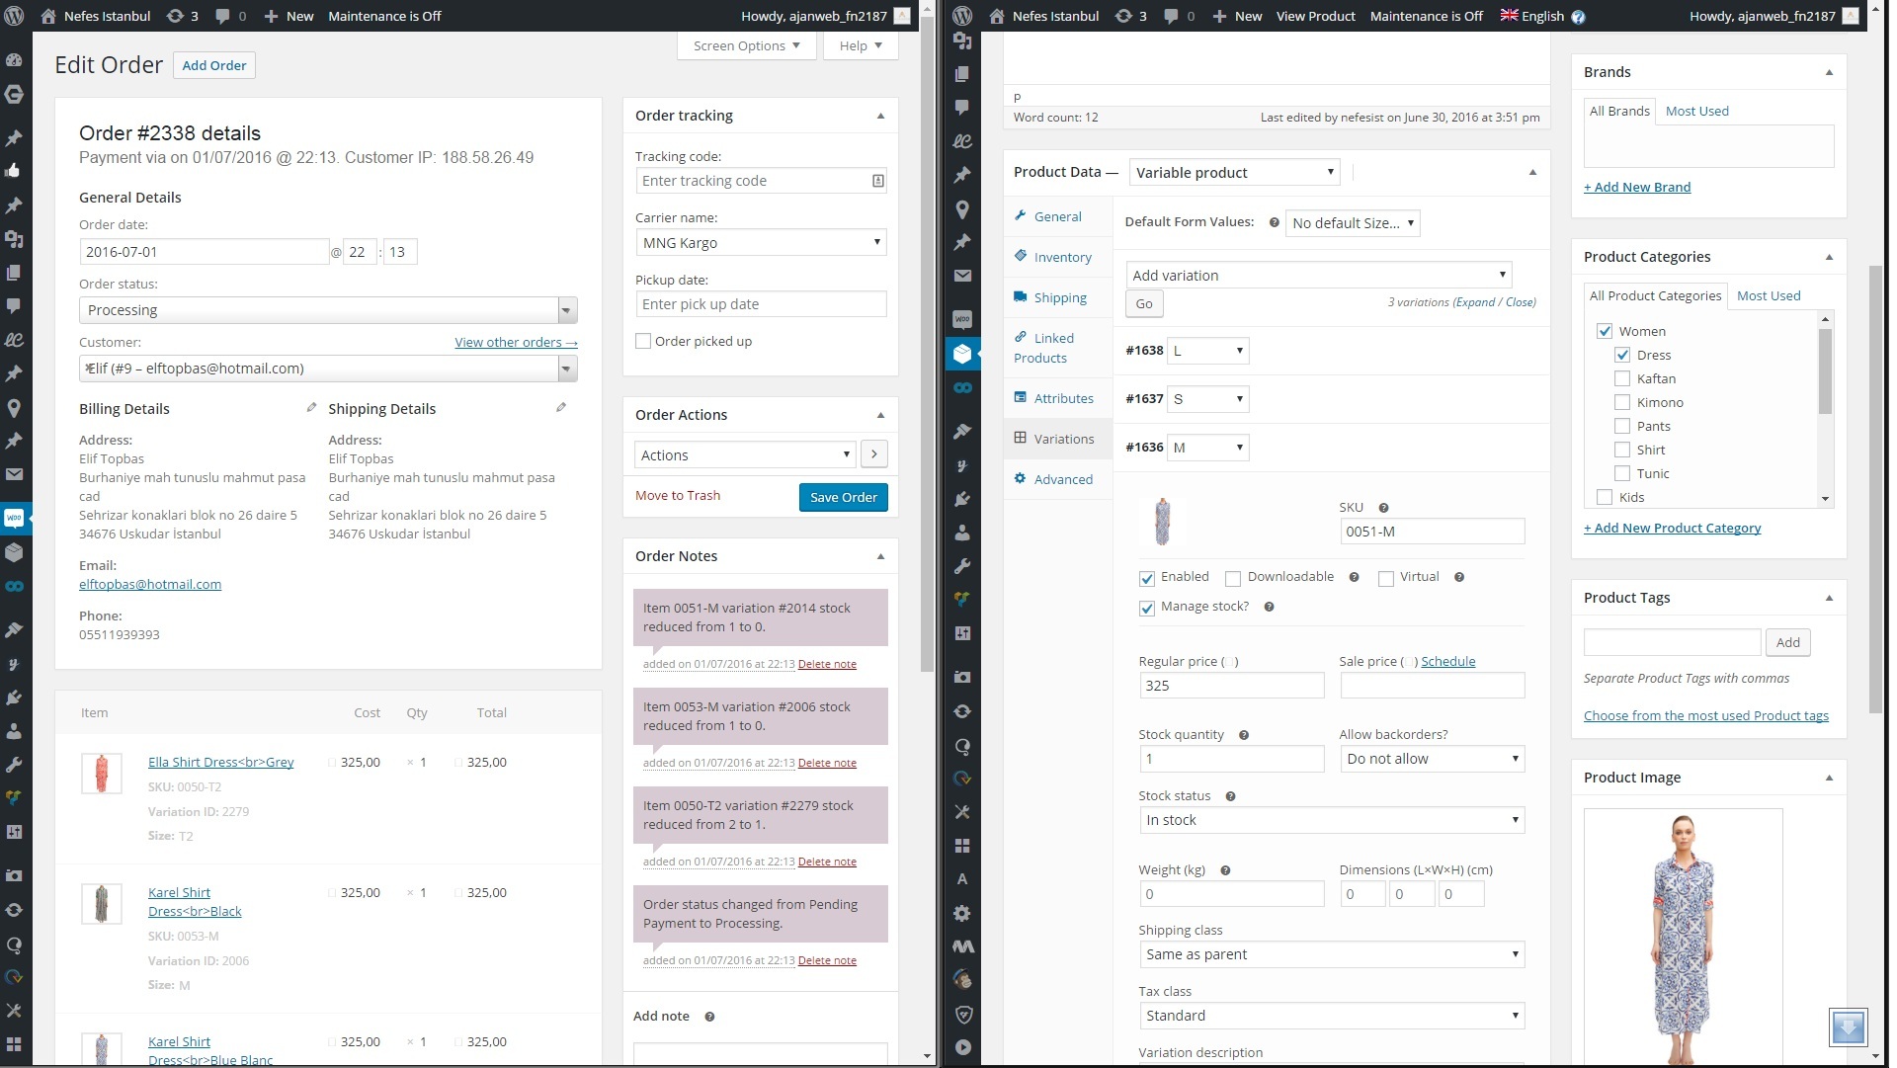The width and height of the screenshot is (1897, 1068).
Task: Click the Add Order button
Action: [214, 65]
